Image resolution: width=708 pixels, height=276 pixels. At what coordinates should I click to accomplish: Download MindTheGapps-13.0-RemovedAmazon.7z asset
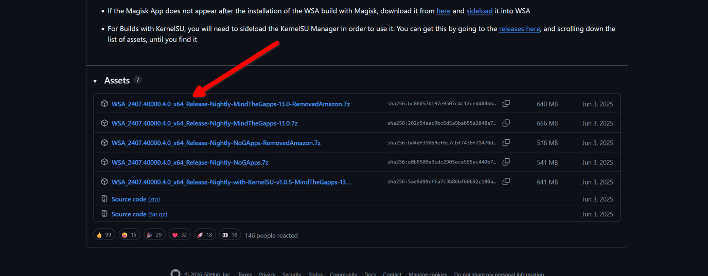coord(231,104)
